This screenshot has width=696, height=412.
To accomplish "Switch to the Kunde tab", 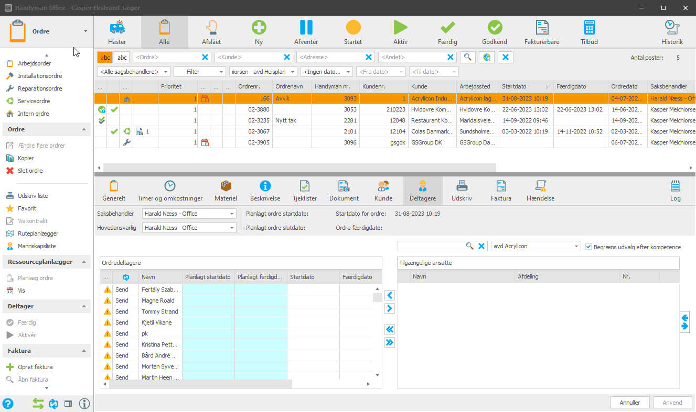I will click(383, 191).
